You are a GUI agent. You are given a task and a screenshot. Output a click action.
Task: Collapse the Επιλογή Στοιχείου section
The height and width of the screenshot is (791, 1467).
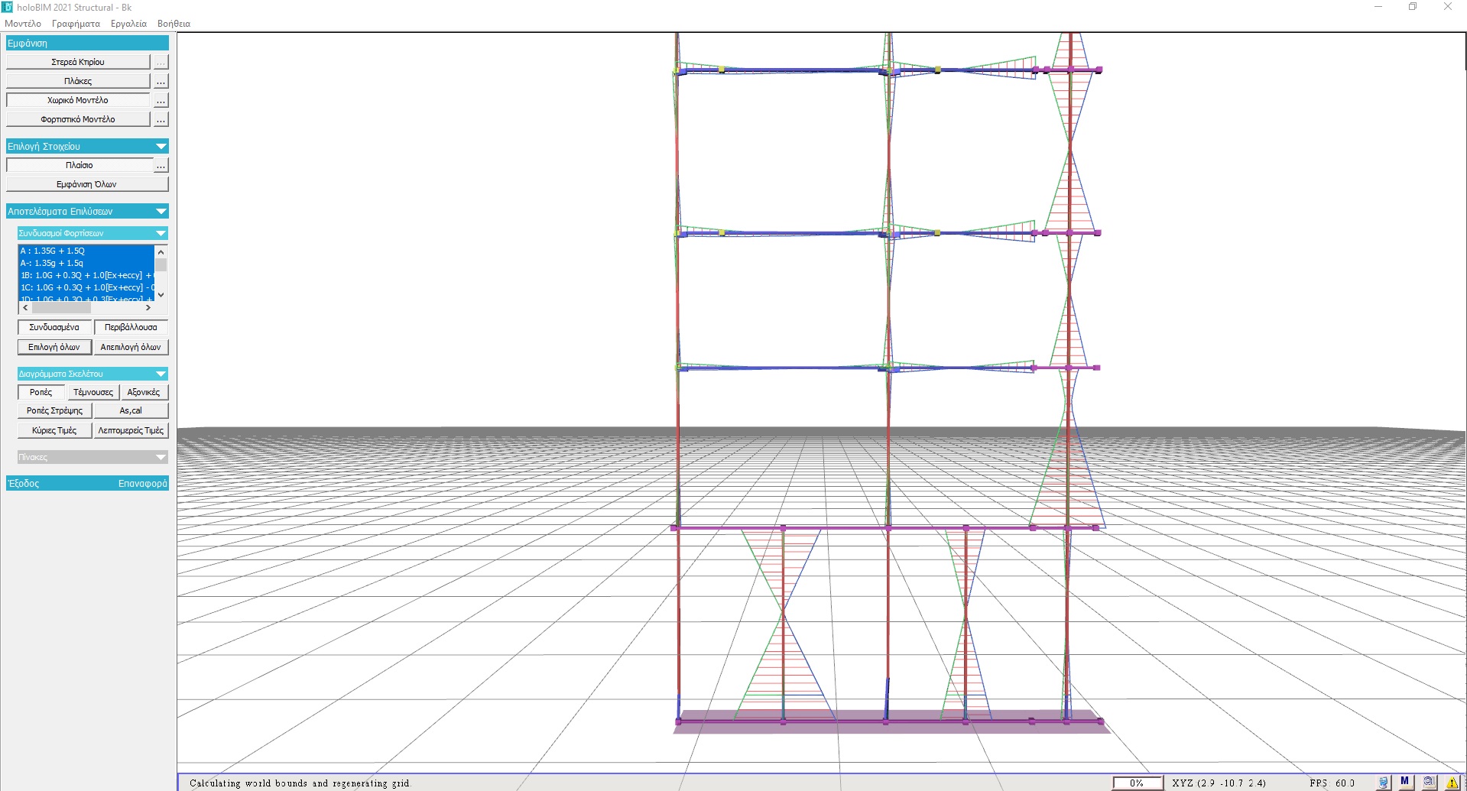point(161,146)
